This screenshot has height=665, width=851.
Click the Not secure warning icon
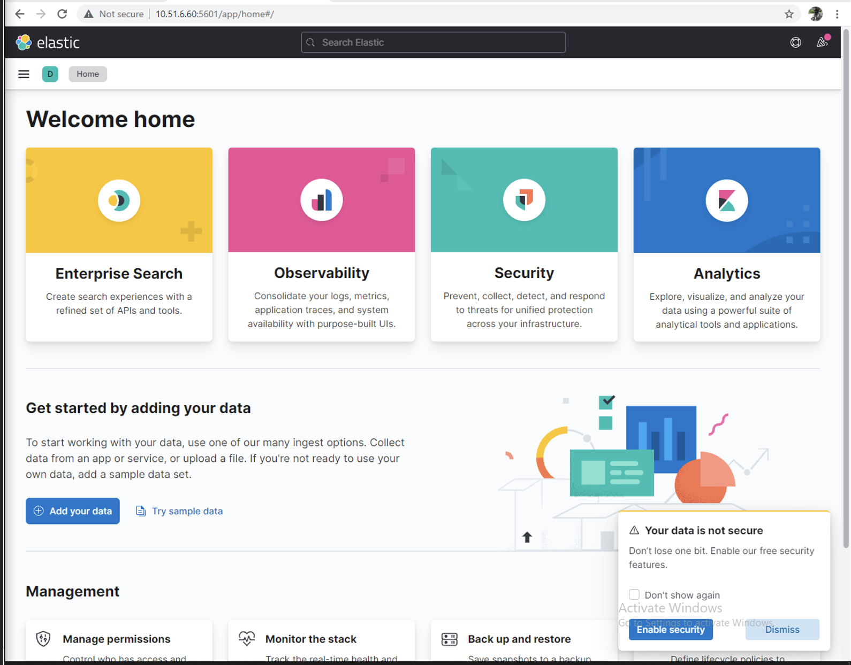click(89, 14)
